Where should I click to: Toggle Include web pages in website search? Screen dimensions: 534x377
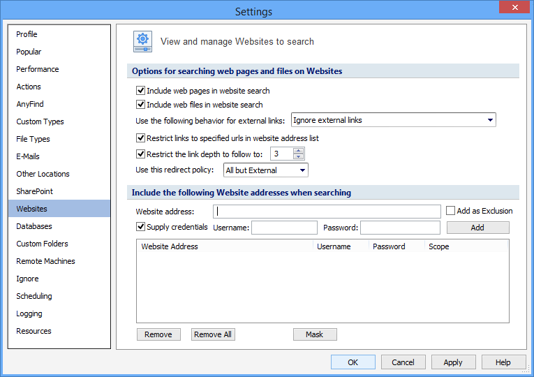click(x=141, y=91)
